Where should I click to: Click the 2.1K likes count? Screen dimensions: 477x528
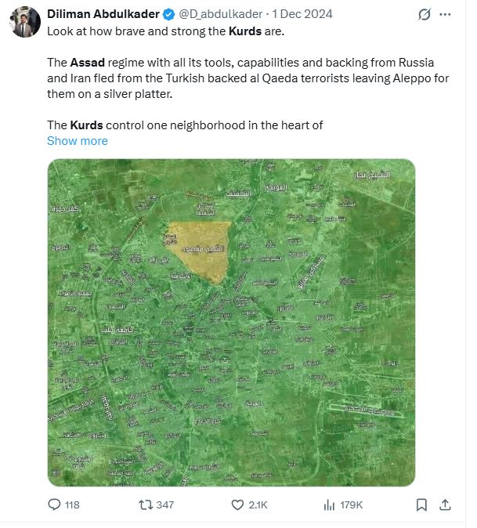tap(258, 504)
